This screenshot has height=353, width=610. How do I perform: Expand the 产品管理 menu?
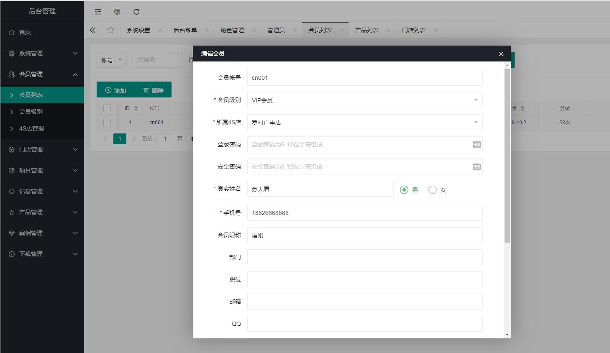75,212
